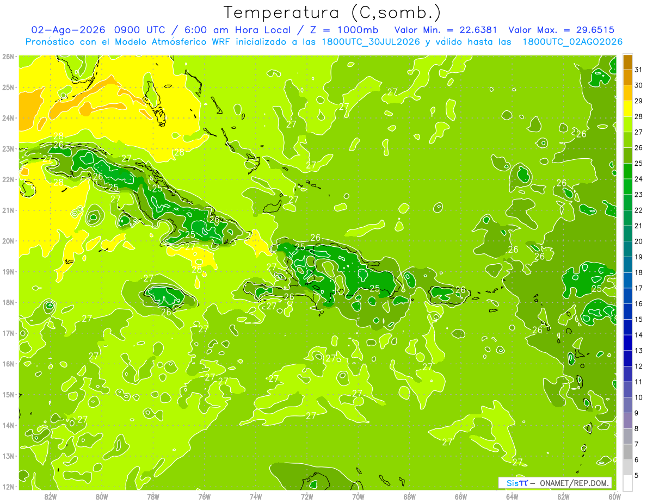The image size is (653, 504).
Task: Click latitude axis label '22N'
Action: point(8,179)
